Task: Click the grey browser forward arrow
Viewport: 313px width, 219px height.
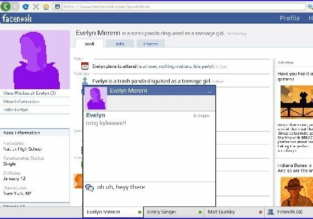Action: tap(15, 7)
